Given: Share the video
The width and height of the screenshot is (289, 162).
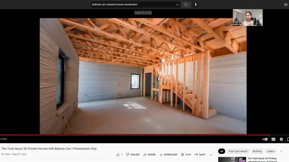Looking at the screenshot, I should click(149, 154).
